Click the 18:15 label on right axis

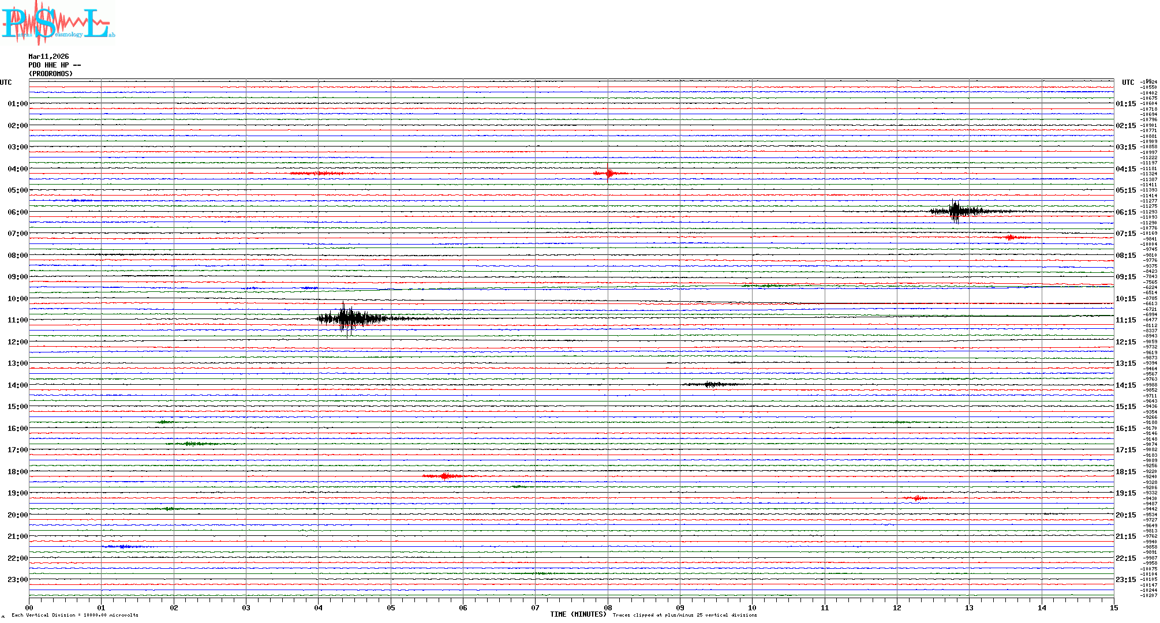click(1125, 472)
